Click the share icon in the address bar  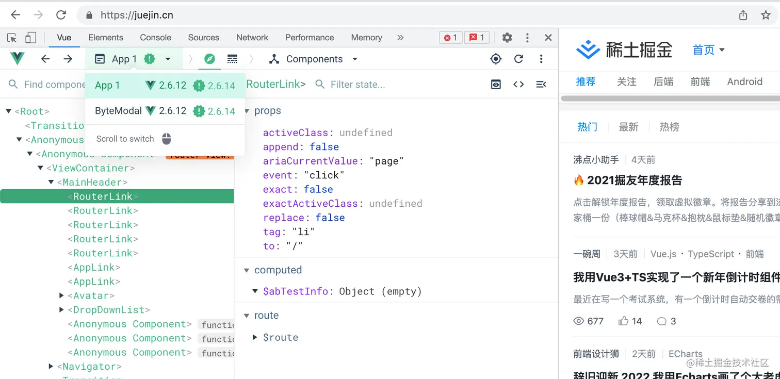pyautogui.click(x=743, y=15)
